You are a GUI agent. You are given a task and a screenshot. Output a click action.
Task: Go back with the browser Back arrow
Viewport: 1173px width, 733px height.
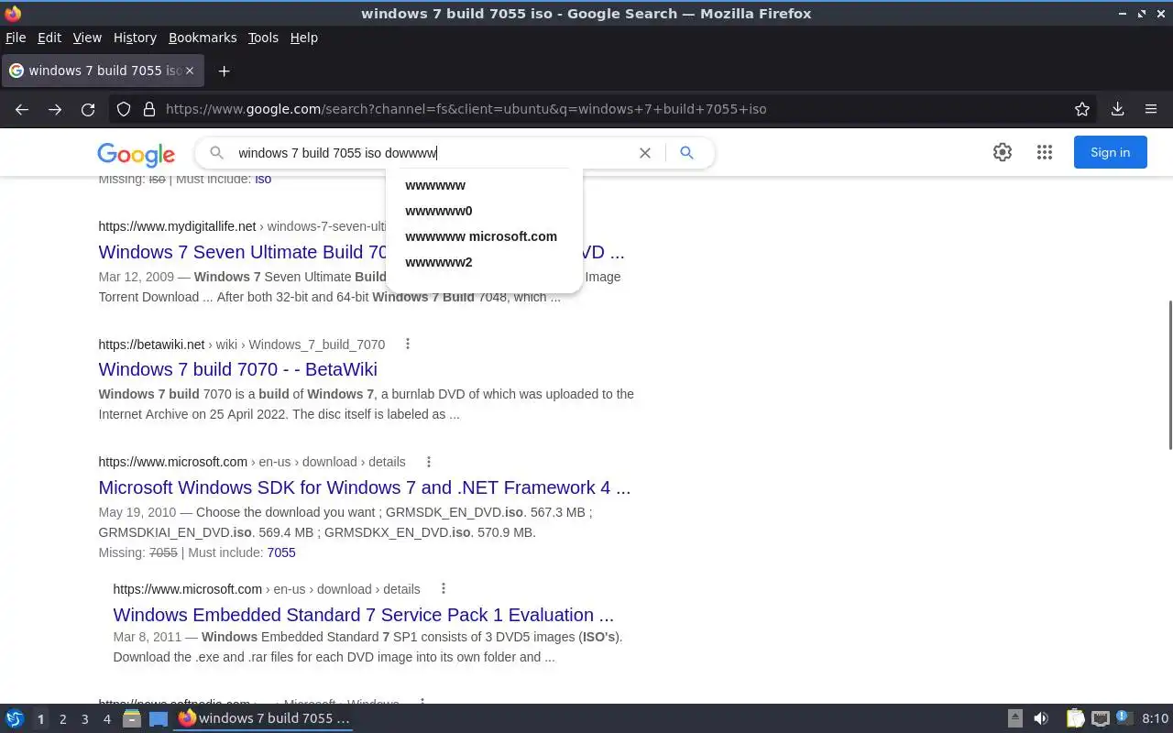tap(22, 109)
